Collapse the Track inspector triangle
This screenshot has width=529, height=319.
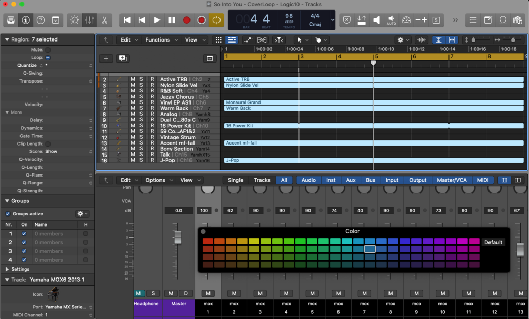coord(7,280)
